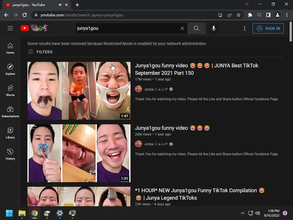This screenshot has height=220, width=293.
Task: Open the 1 HOUR compilation thumbnail
Action: pyautogui.click(x=79, y=197)
